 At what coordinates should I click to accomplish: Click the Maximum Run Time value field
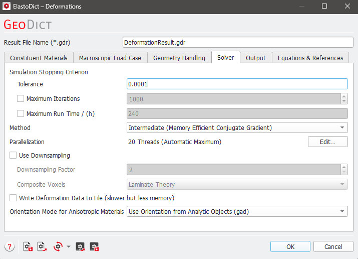[x=237, y=113]
